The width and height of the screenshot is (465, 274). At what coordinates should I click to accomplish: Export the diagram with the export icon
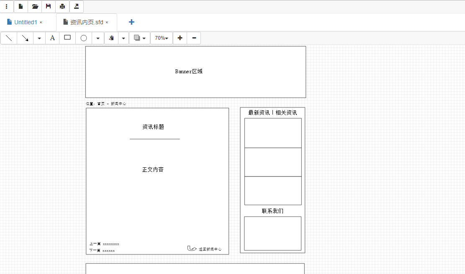[76, 7]
